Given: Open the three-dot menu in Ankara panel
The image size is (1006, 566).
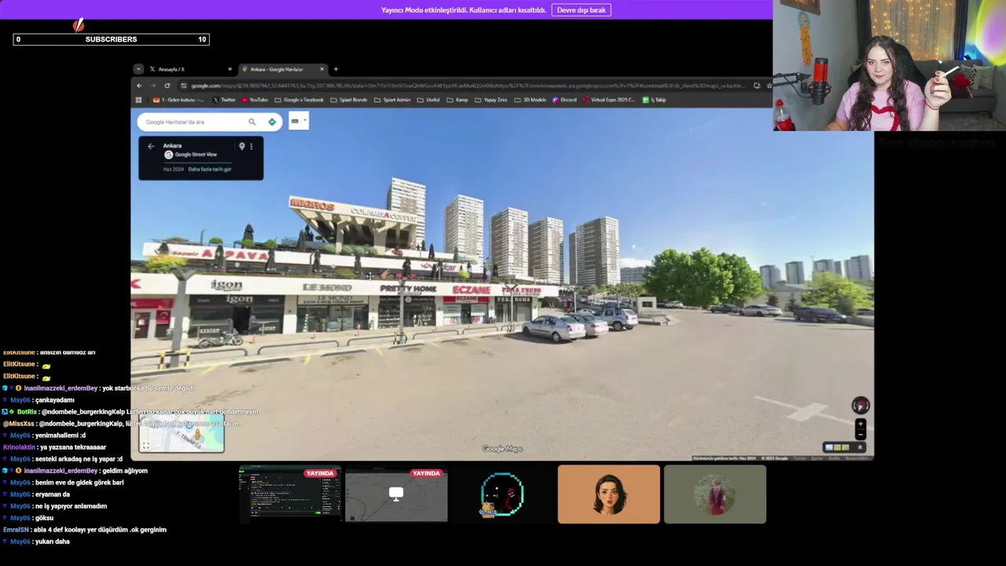Looking at the screenshot, I should point(251,146).
